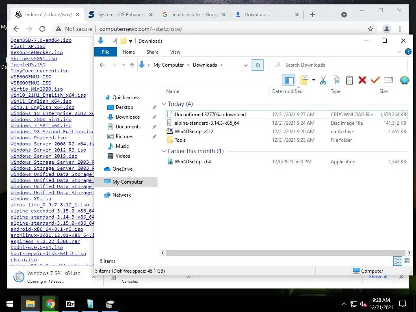This screenshot has height=312, width=416.
Task: Open the Home ribbon tab
Action: [x=129, y=52]
